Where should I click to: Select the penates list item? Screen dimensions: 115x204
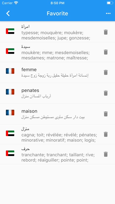pos(58,93)
